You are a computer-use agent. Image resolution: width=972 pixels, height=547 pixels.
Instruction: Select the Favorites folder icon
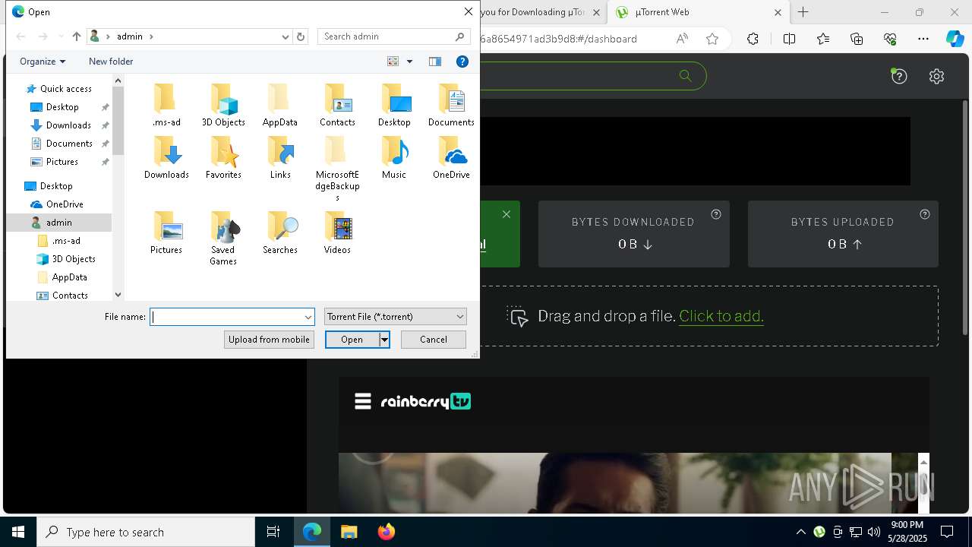click(x=223, y=151)
